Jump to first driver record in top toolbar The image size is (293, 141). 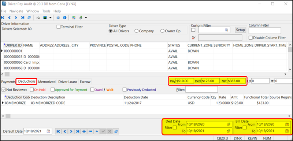click(x=3, y=17)
